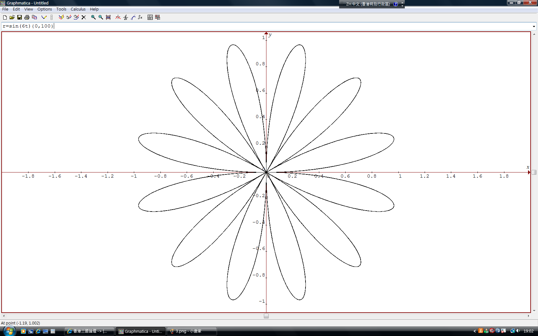
Task: Open the View menu
Action: coord(29,9)
